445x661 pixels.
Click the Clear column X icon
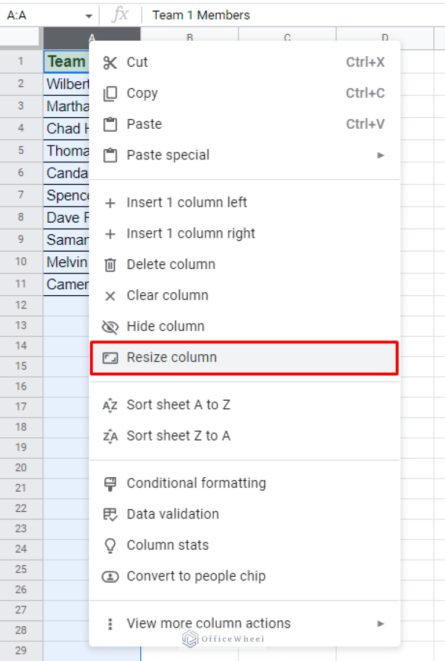tap(110, 295)
